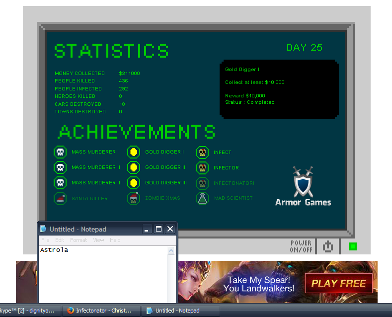392x317 pixels.
Task: Select the Mass Murderer I skull icon
Action: [x=60, y=152]
